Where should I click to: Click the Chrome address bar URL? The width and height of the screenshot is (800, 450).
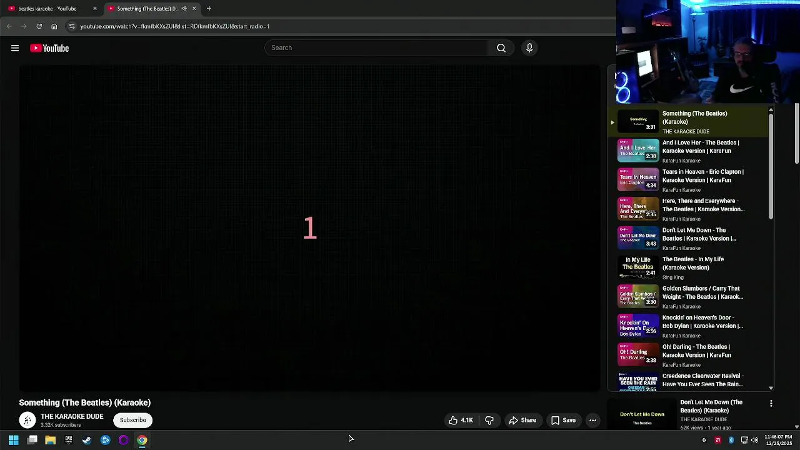point(175,26)
